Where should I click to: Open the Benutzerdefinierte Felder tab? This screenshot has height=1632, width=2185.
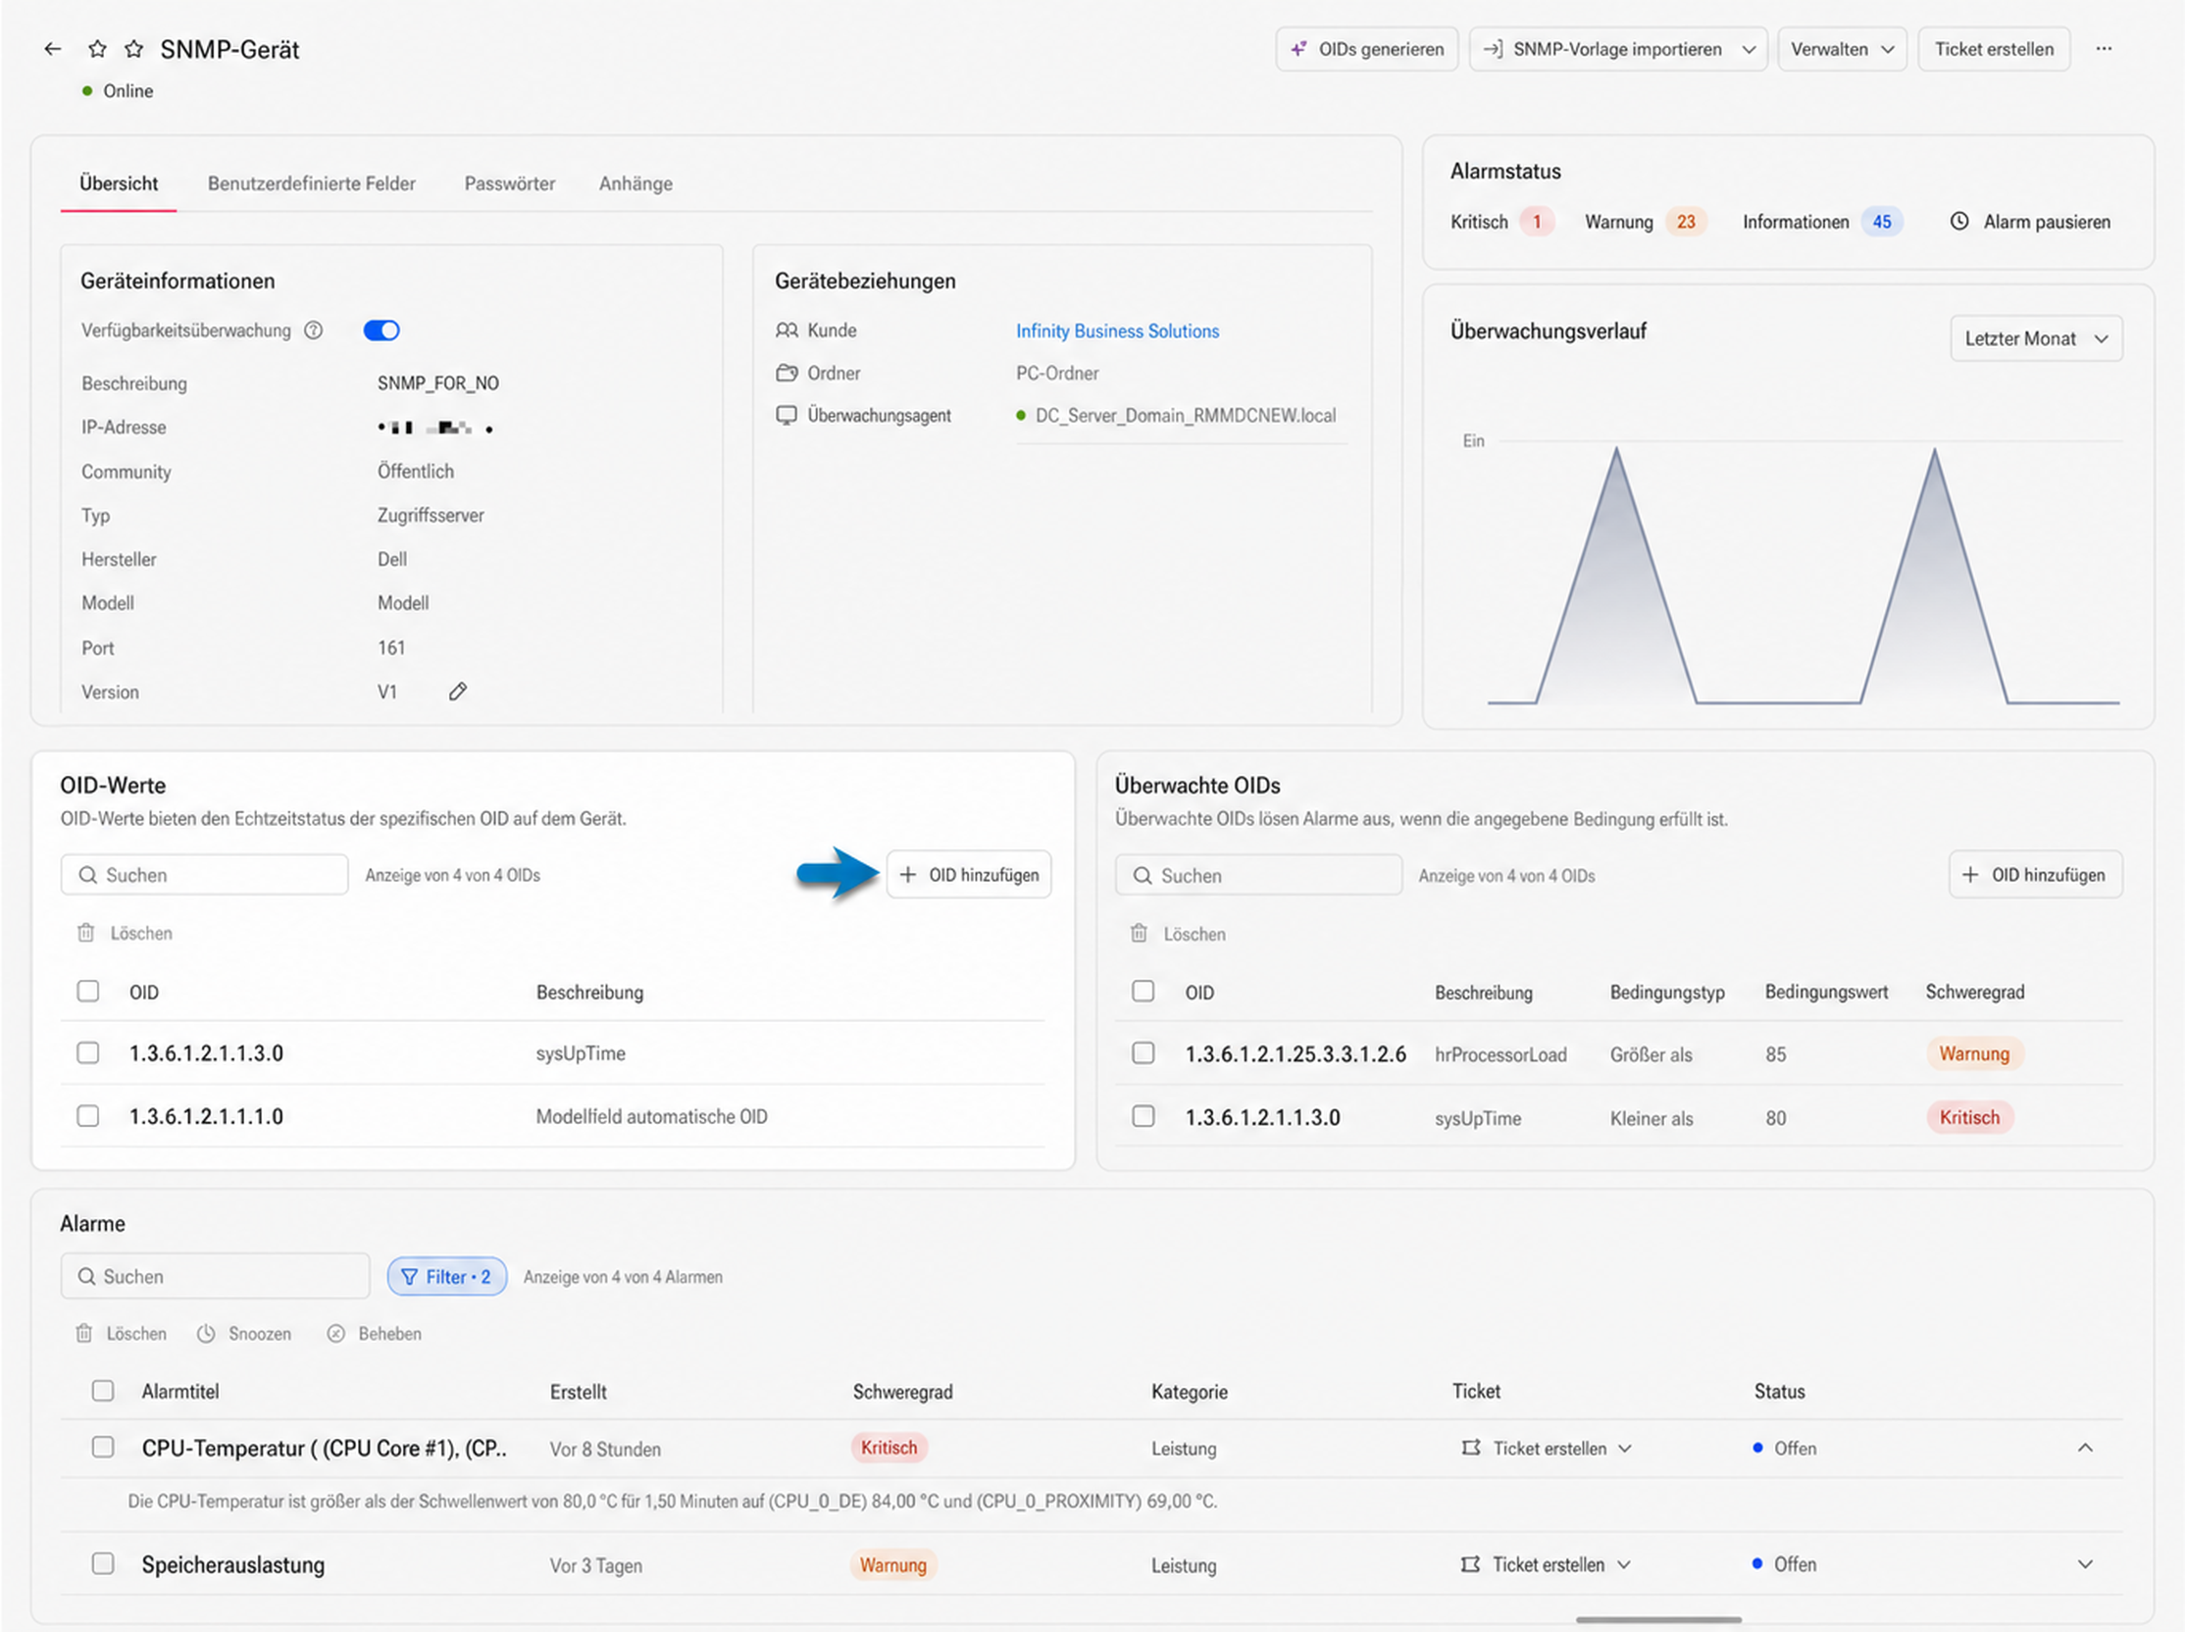pos(311,183)
